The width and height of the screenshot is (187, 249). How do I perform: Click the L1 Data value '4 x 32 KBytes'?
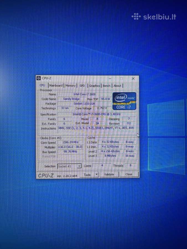pyautogui.click(x=110, y=142)
